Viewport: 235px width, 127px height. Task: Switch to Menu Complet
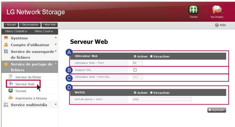(16, 31)
